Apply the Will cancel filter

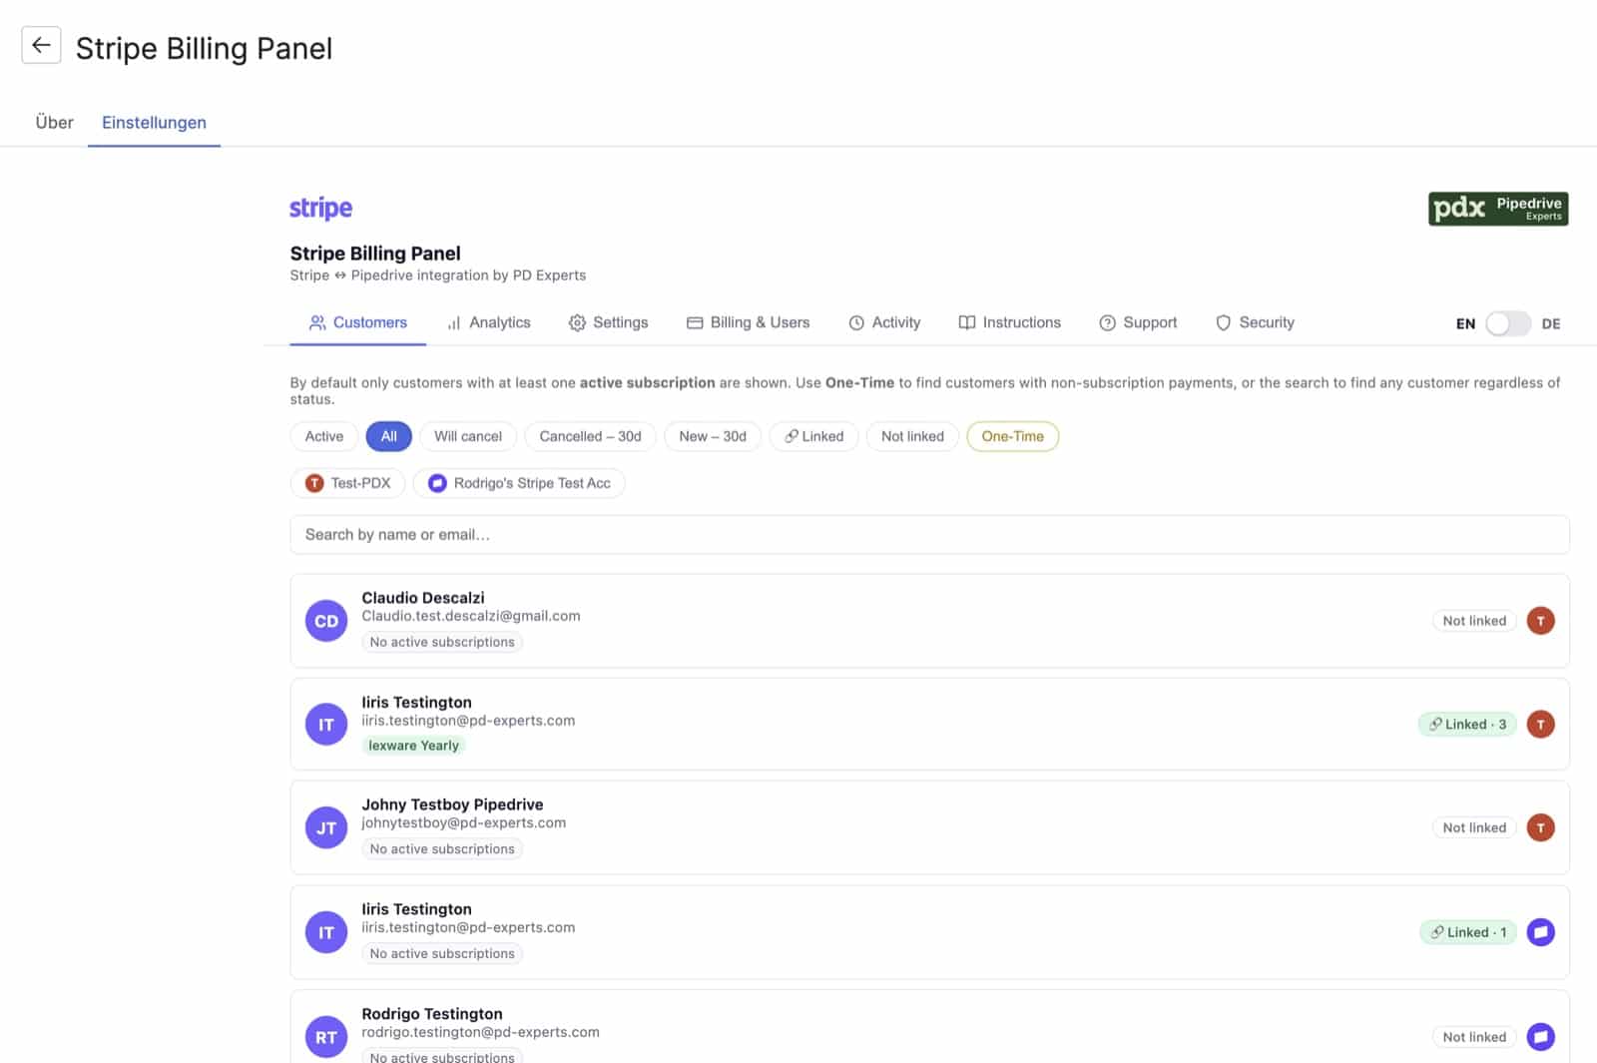click(x=468, y=436)
